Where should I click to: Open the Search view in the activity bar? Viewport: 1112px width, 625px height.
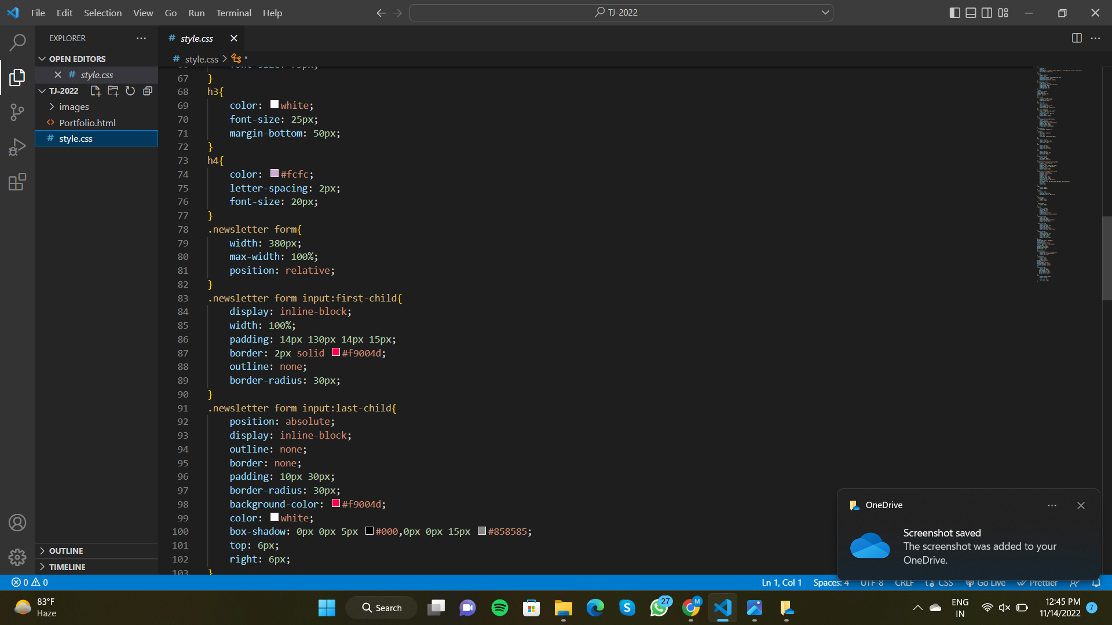coord(17,42)
